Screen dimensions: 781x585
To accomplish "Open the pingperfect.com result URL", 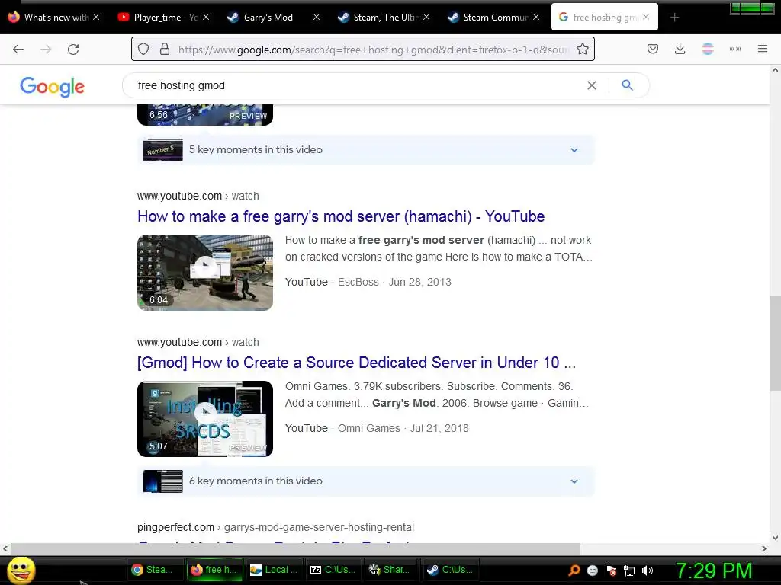I will pos(275,527).
